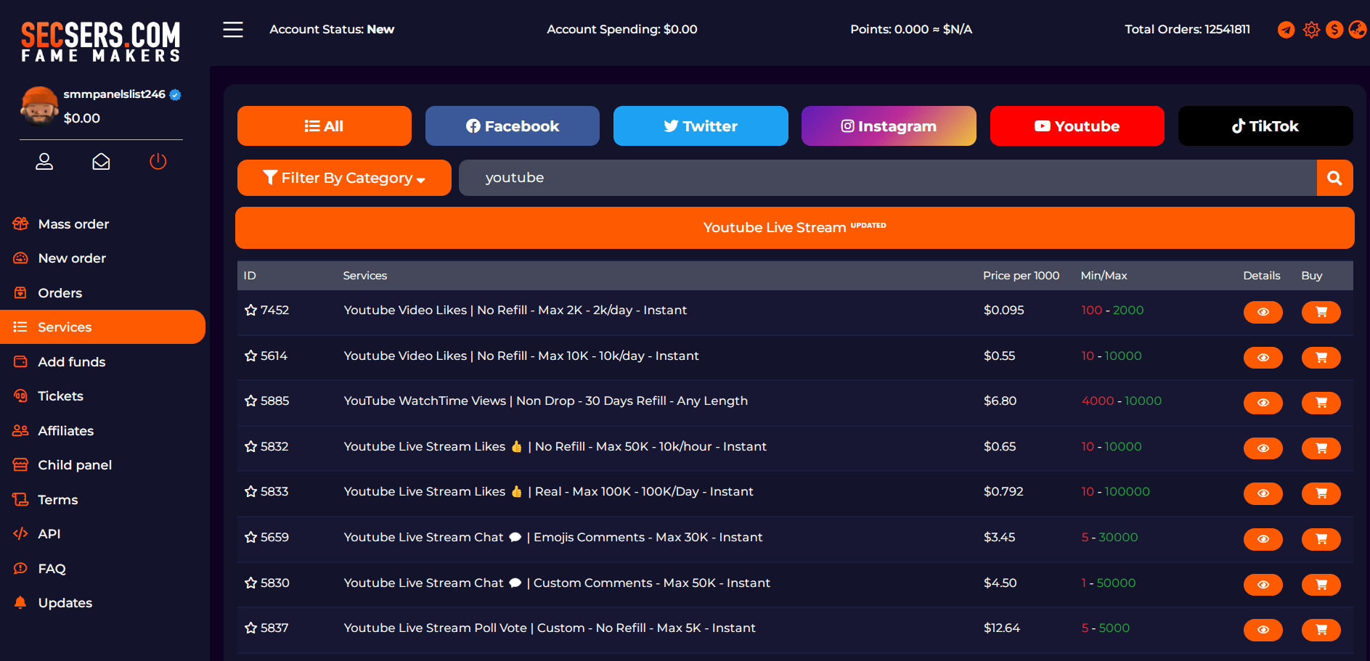Click the Telegram paper-plane icon in header
The width and height of the screenshot is (1370, 661).
[x=1286, y=30]
